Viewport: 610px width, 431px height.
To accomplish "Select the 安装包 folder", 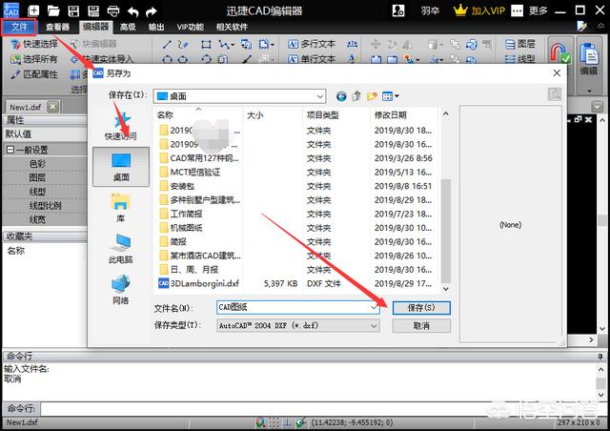I will point(182,186).
